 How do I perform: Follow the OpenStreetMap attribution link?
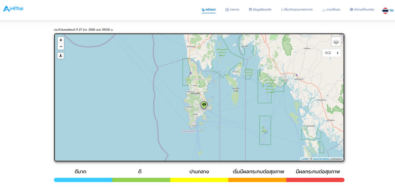coord(320,159)
